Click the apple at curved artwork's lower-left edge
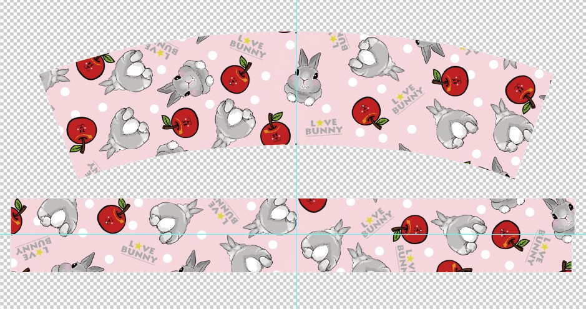 (81, 132)
